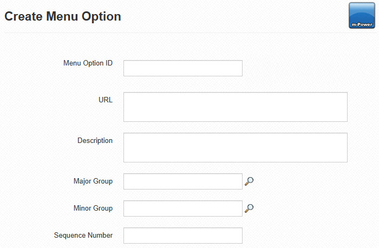Click the Description label
The image size is (379, 248).
[95, 141]
